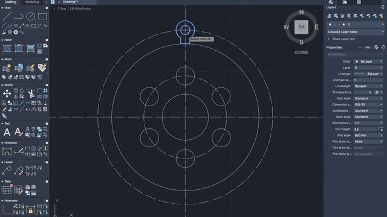Open the Dimension Style editor tool
Image resolution: width=387 pixels, height=217 pixels.
coord(19,151)
